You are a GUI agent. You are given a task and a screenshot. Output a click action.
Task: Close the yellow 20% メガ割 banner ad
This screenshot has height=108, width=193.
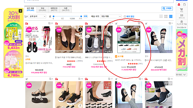click(x=21, y=11)
